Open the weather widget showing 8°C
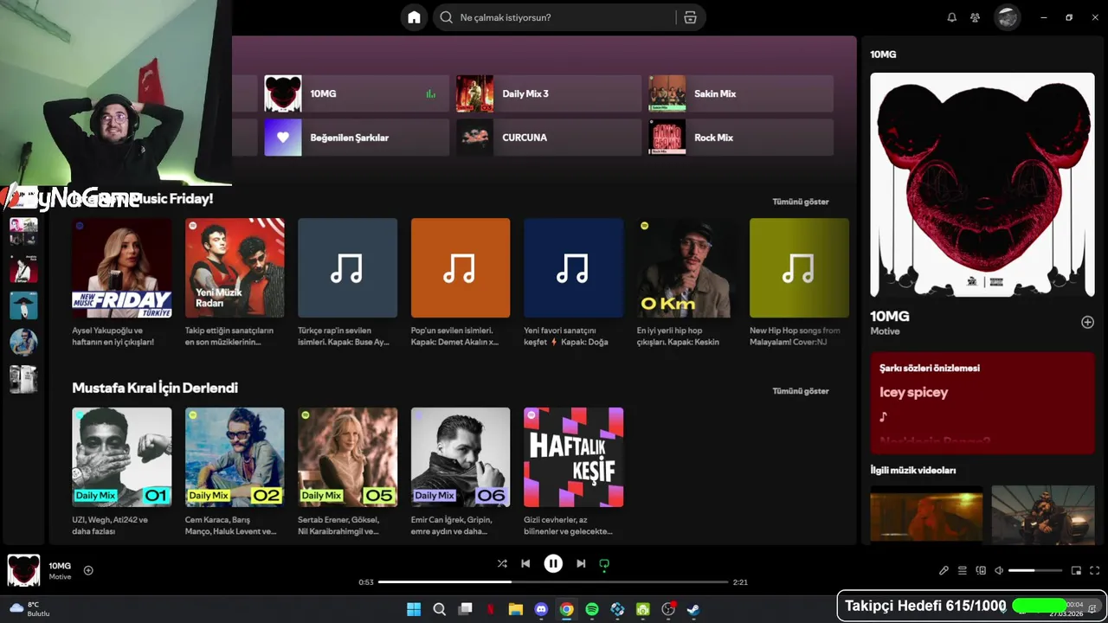This screenshot has height=623, width=1108. pyautogui.click(x=29, y=609)
